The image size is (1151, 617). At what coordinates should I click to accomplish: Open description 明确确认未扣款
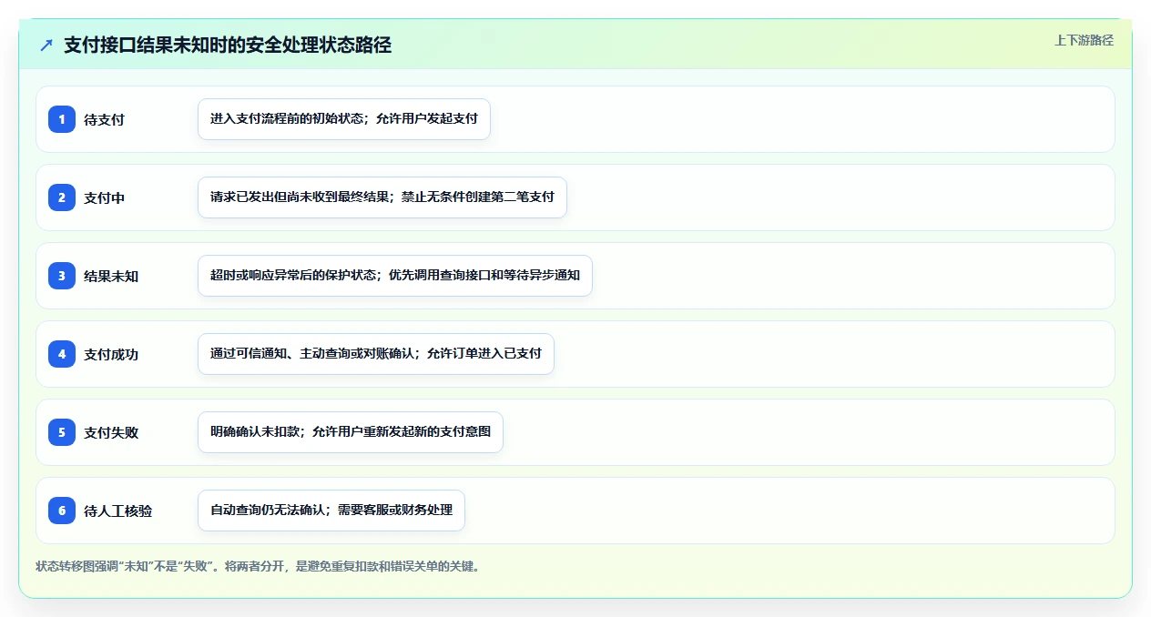pos(351,432)
